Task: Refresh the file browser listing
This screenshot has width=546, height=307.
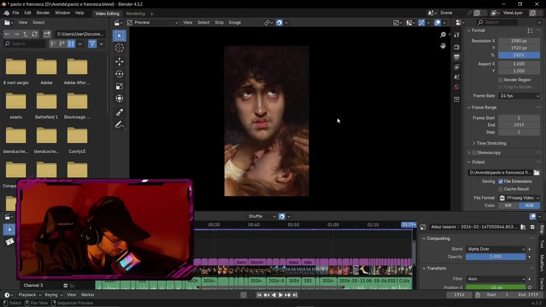Action: 35,34
